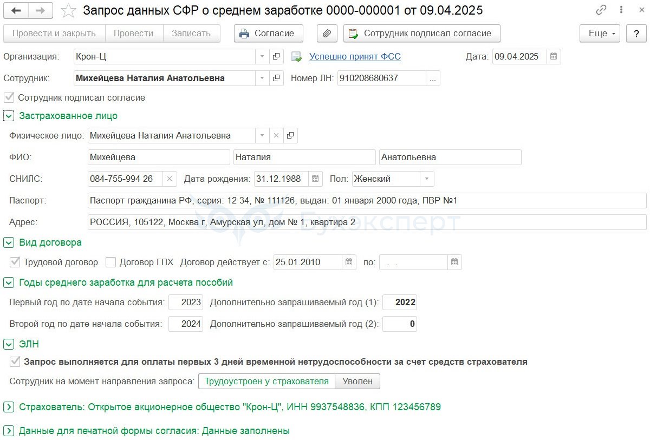Viewport: 650px width, 440px height.
Task: Select sick leave number with ellipsis button
Action: click(x=433, y=78)
